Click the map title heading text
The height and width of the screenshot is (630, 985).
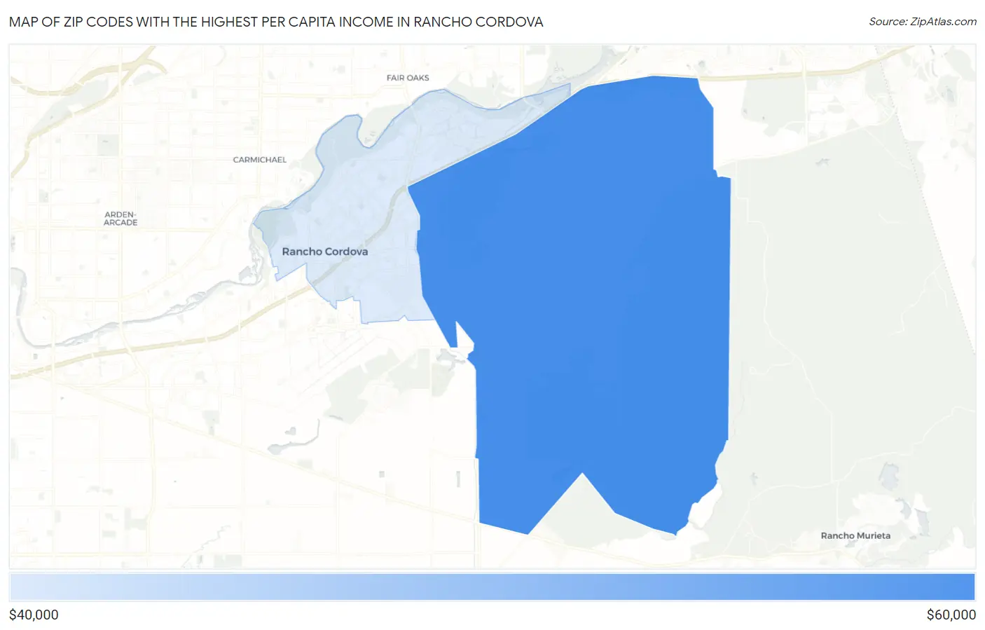click(x=276, y=22)
